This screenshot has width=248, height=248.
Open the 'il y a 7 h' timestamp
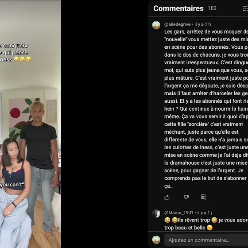tap(203, 24)
